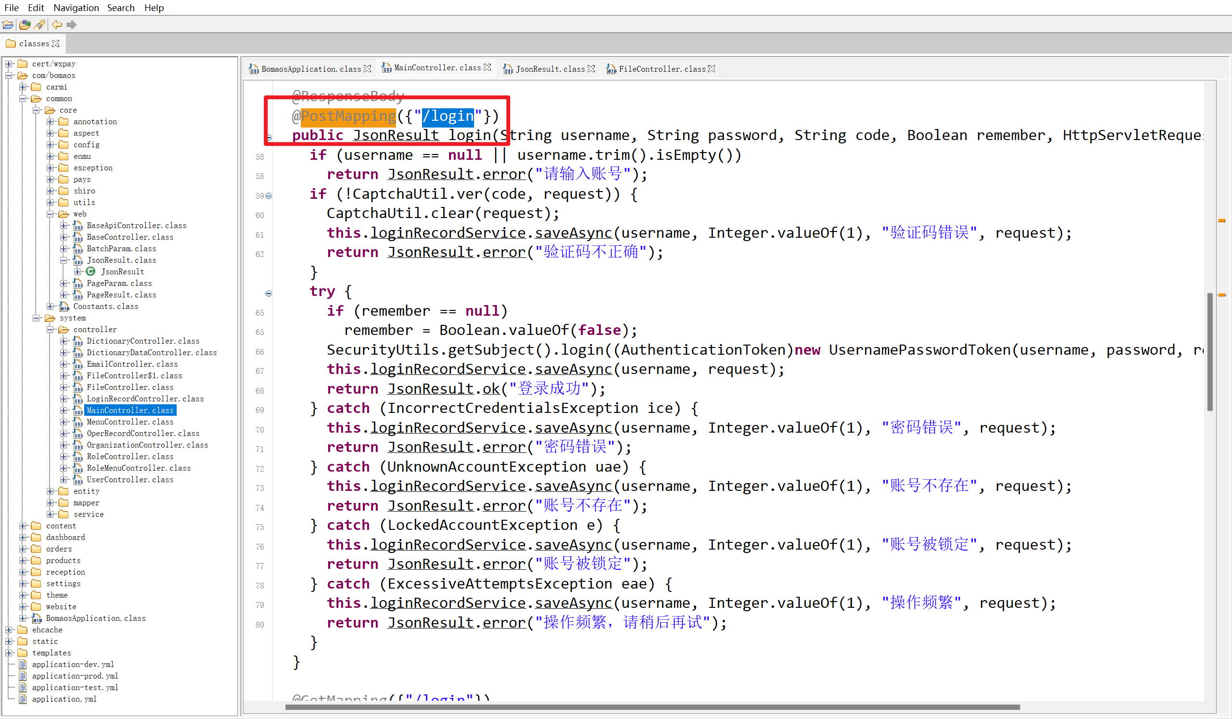The image size is (1232, 719).
Task: Open application-prod.yml file
Action: click(x=75, y=676)
